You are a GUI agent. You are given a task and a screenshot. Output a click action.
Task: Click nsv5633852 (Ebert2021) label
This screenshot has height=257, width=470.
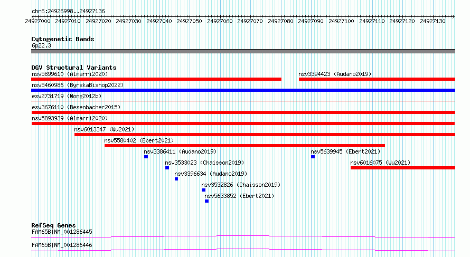point(239,196)
